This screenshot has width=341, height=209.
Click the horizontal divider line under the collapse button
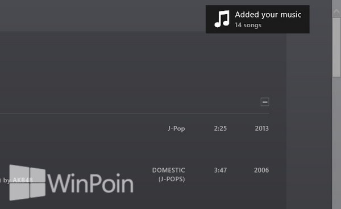(x=135, y=113)
